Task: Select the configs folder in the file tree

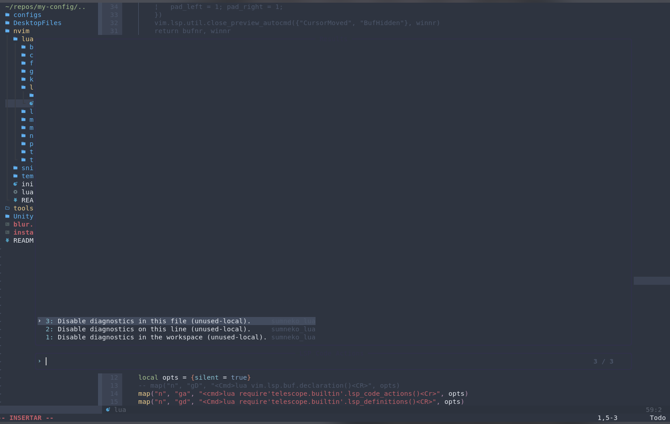Action: pos(27,14)
